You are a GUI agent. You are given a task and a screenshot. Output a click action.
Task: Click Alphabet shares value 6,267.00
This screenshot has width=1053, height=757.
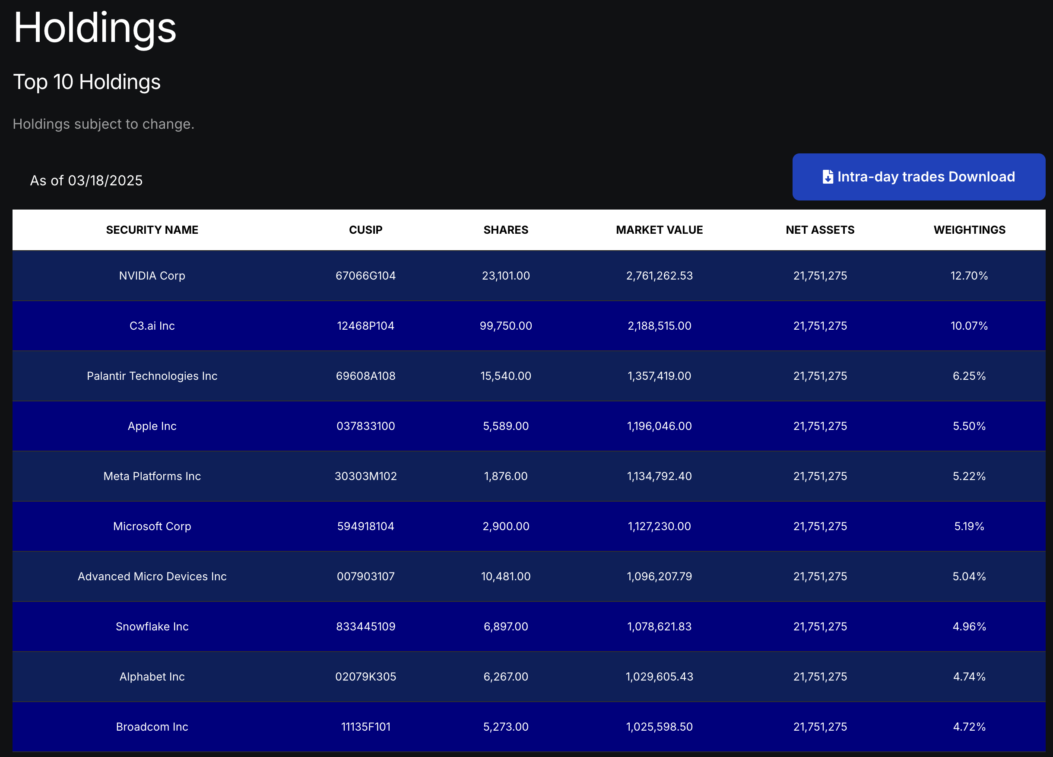(506, 677)
